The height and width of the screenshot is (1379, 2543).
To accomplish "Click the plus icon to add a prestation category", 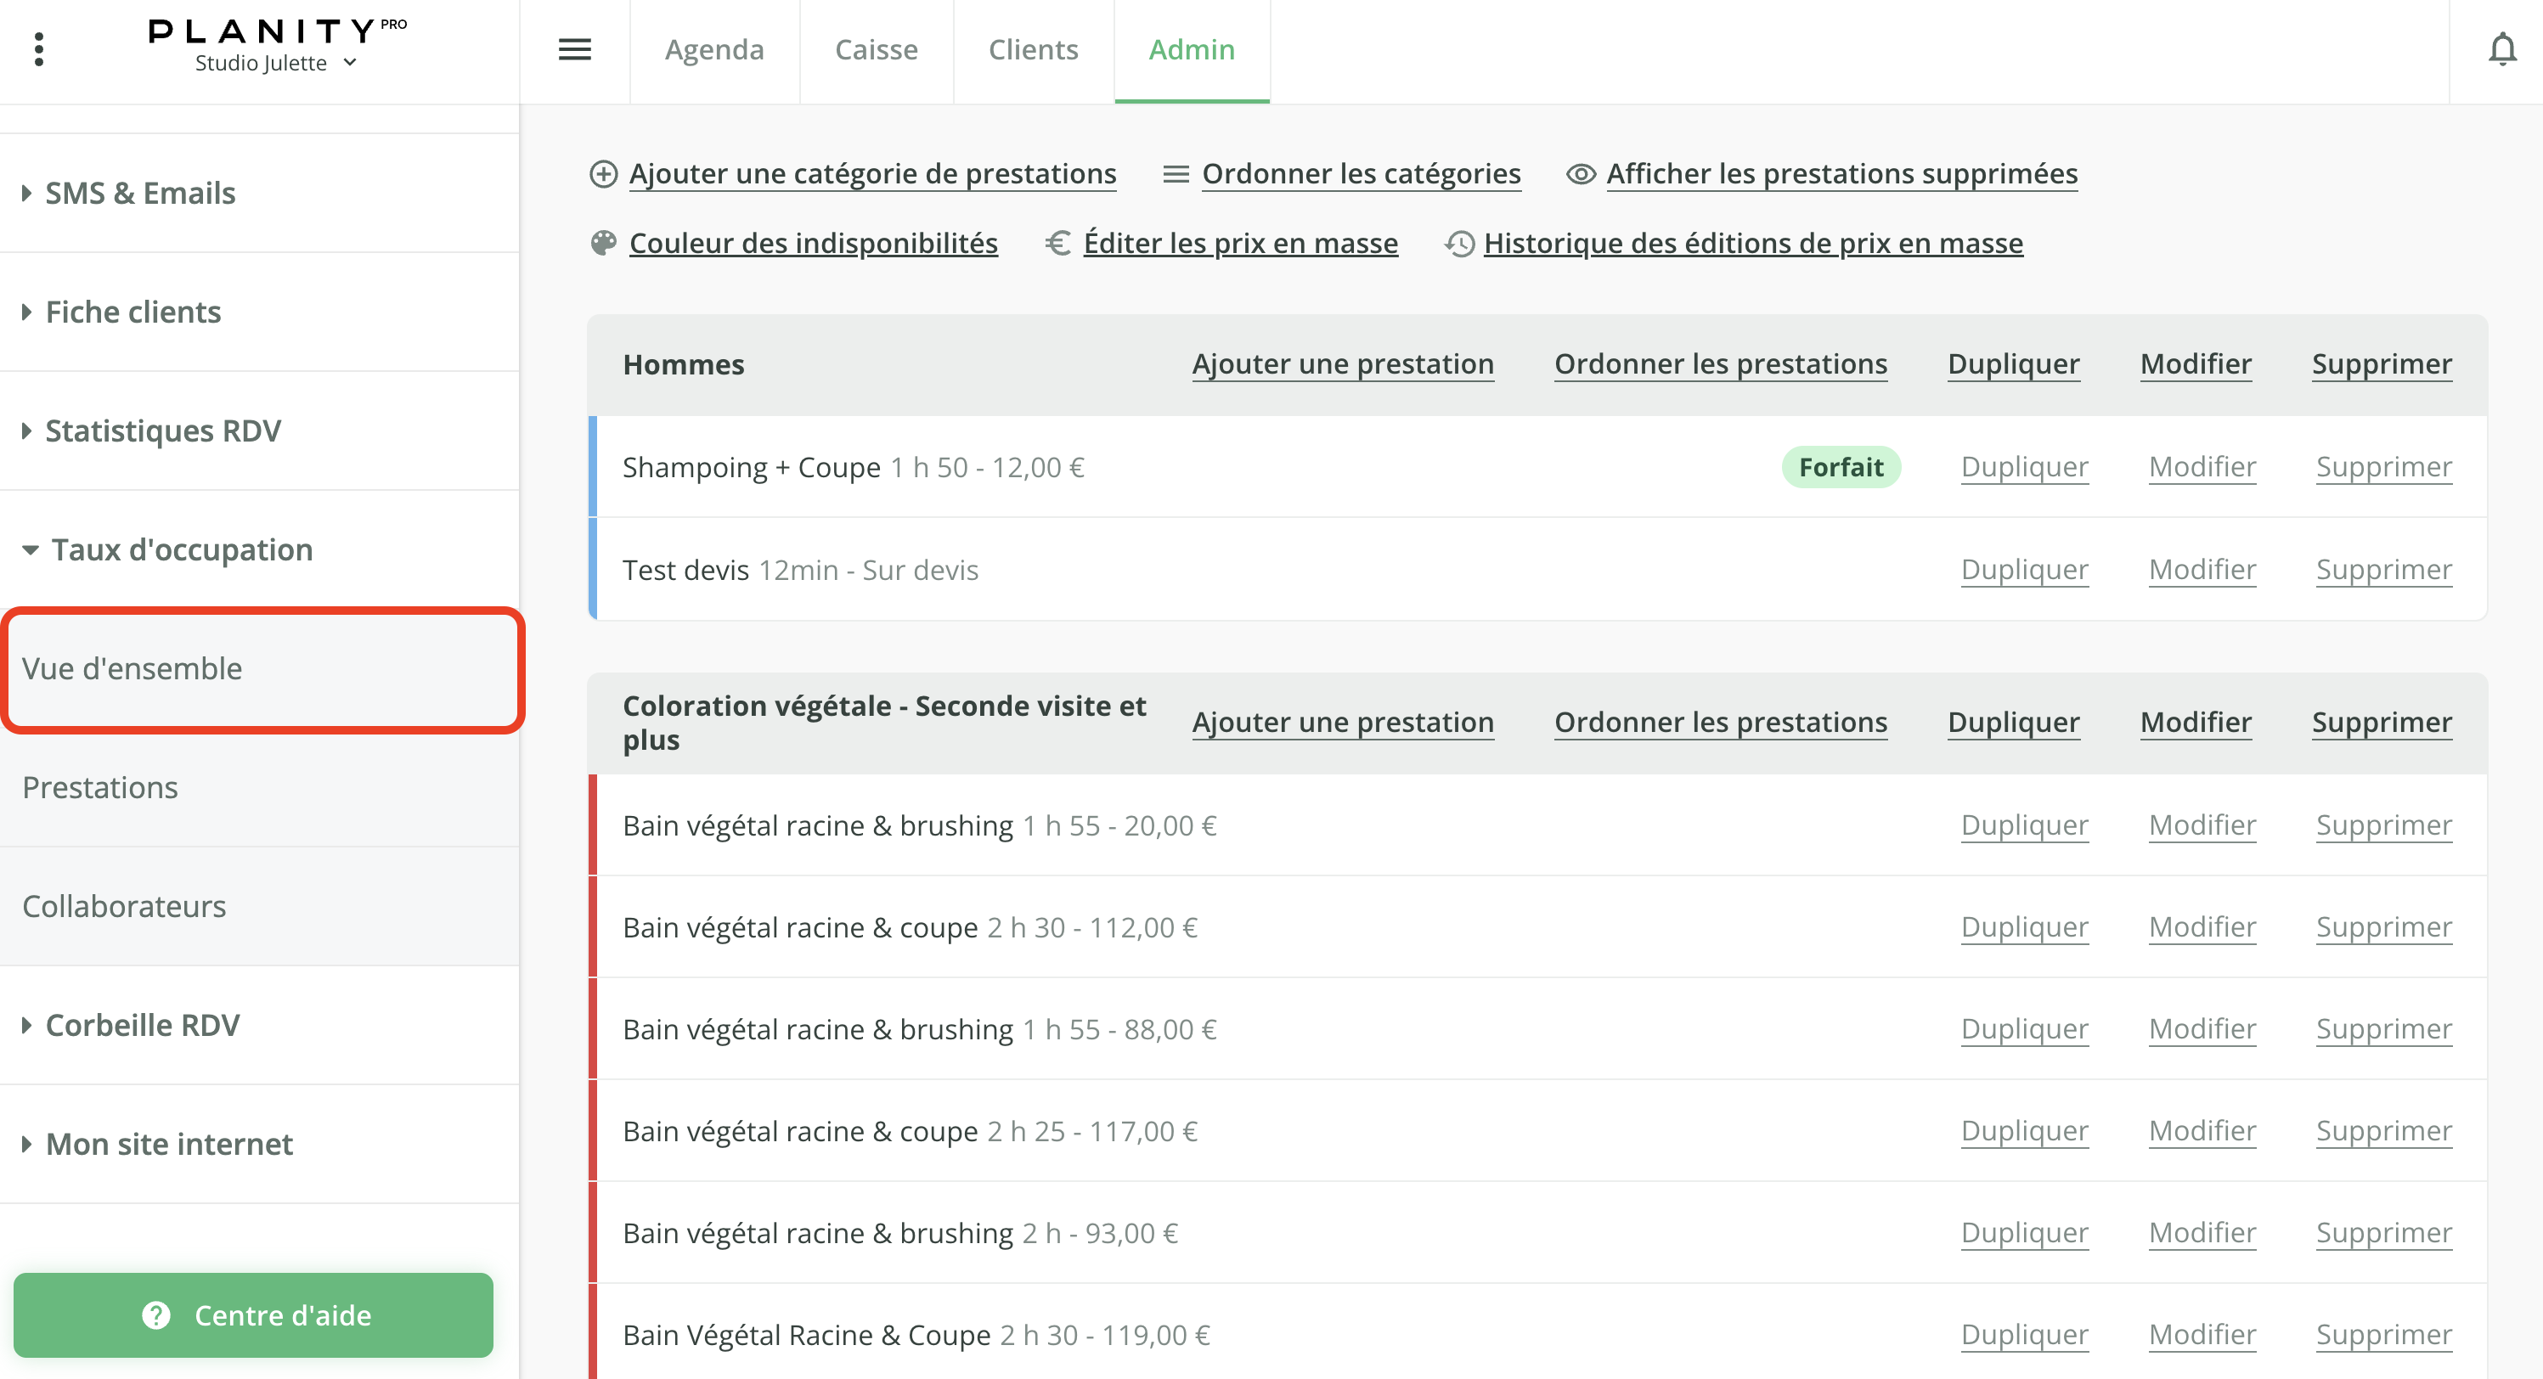I will coord(604,172).
